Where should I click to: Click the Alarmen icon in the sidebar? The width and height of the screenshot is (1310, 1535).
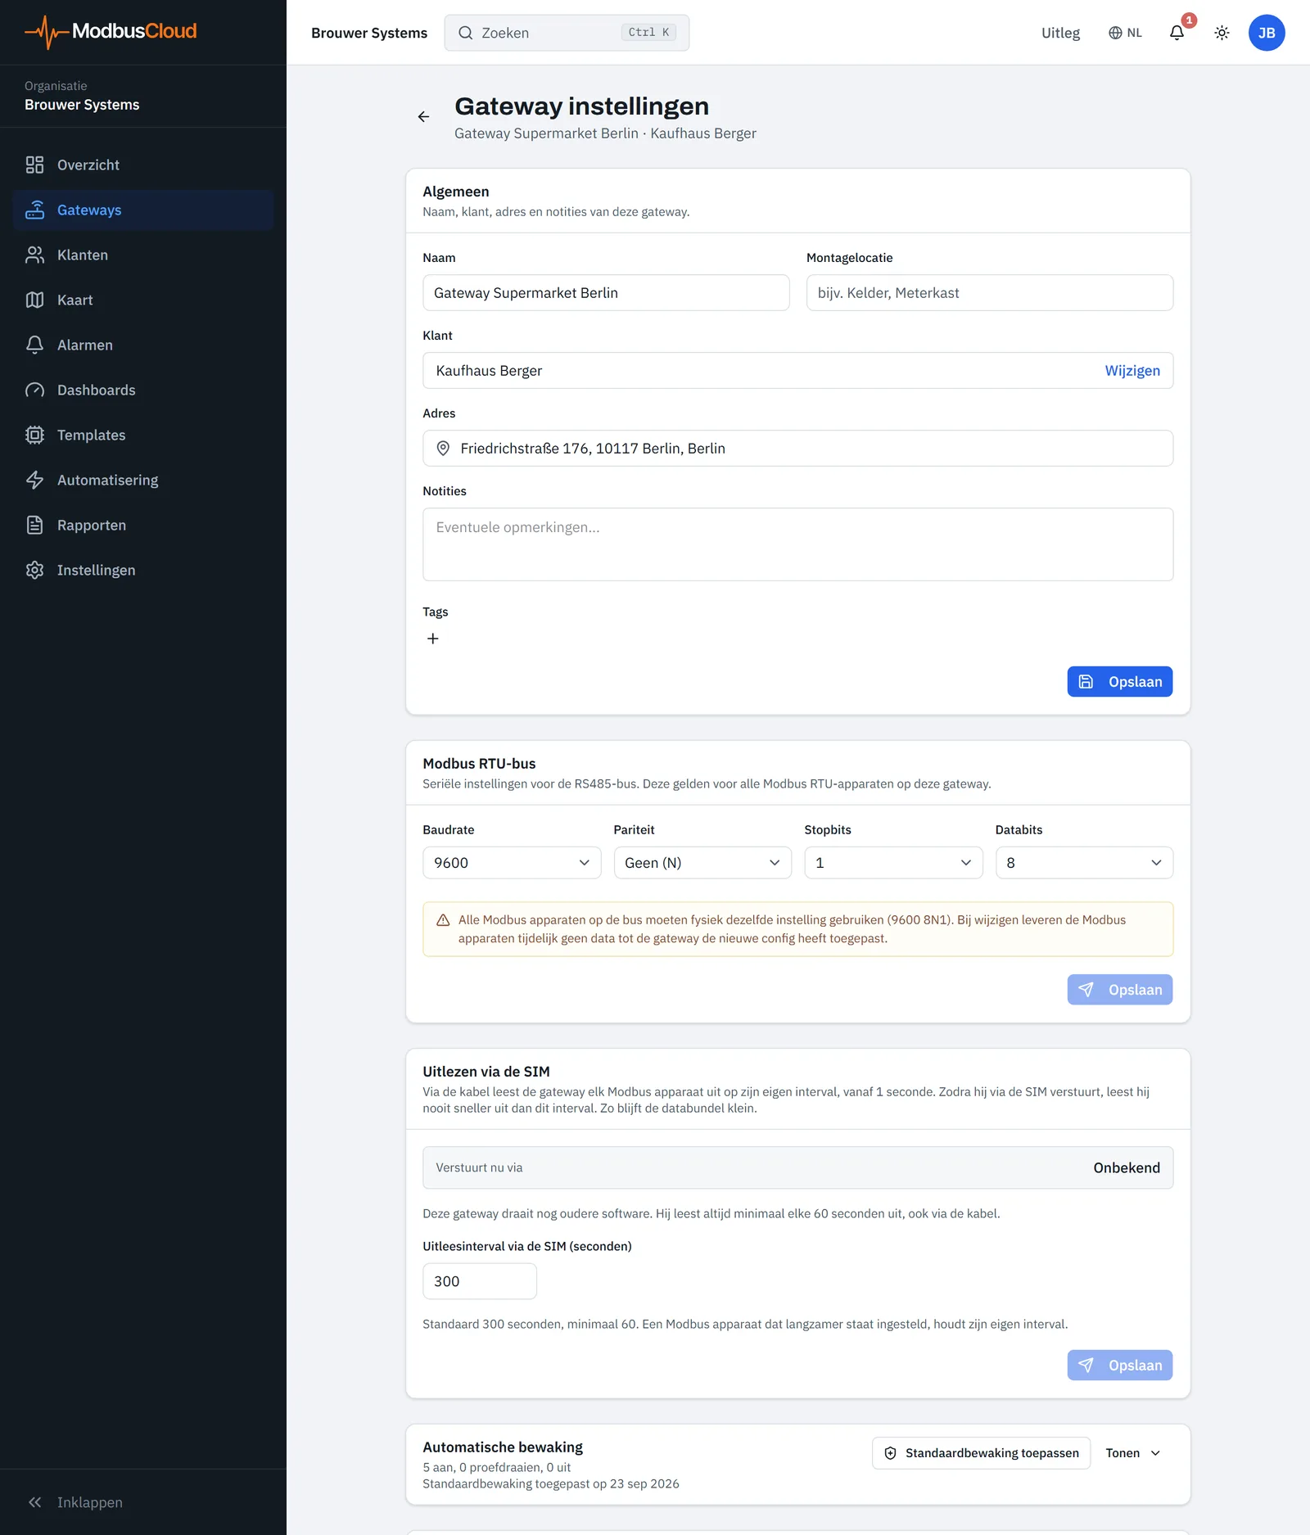point(34,345)
